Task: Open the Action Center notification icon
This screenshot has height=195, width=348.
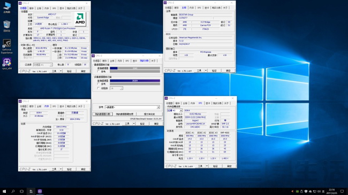Action: 342,191
